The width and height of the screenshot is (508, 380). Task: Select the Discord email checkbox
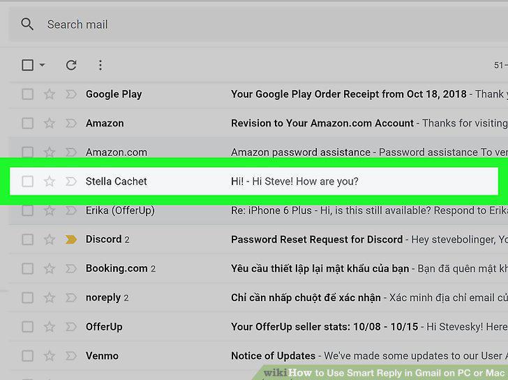point(27,240)
